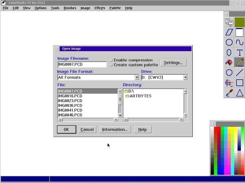Select the triangle drawing tool
This screenshot has width=245, height=183.
[239, 93]
